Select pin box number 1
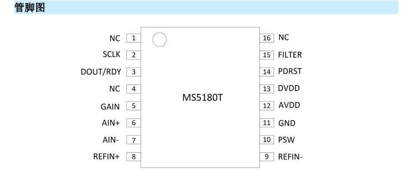Image resolution: width=413 pixels, height=176 pixels. point(133,38)
